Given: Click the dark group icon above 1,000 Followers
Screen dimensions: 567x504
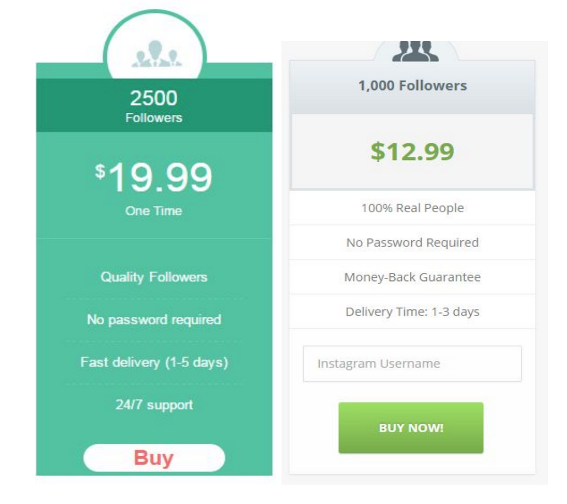Looking at the screenshot, I should [415, 51].
